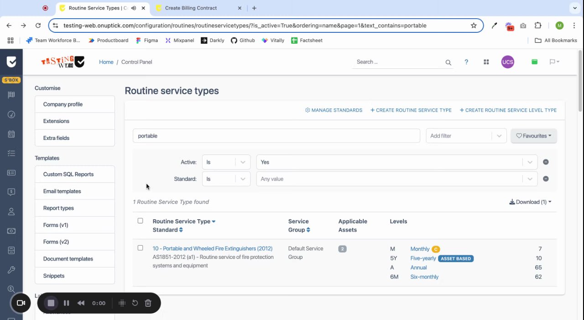
Task: Open the map icon in the left sidebar
Action: pos(11,95)
